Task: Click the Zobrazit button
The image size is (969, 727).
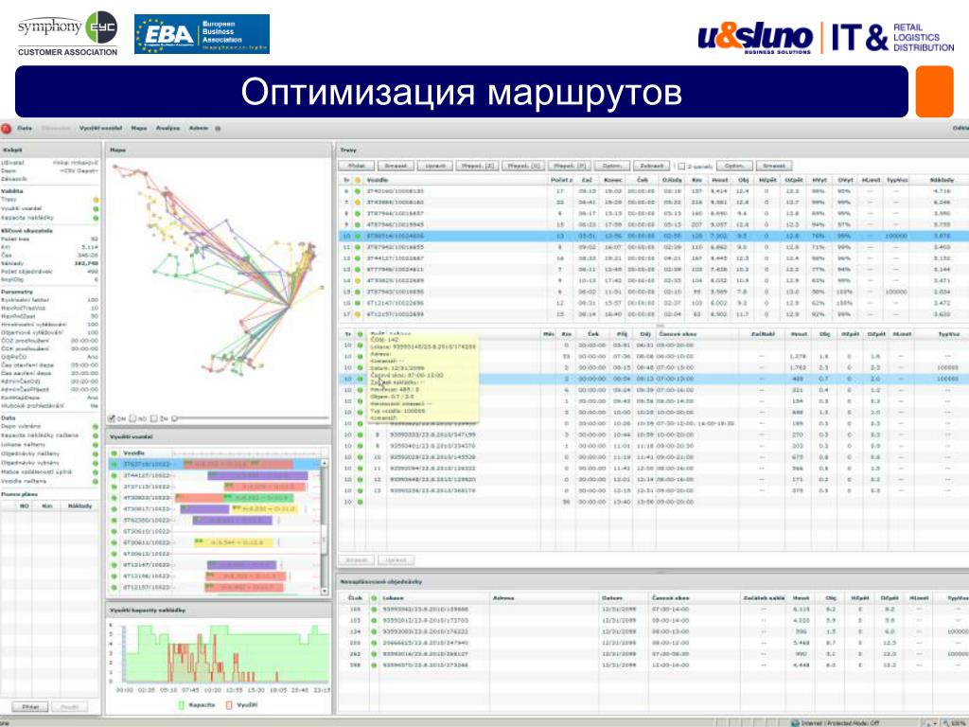Action: (651, 166)
